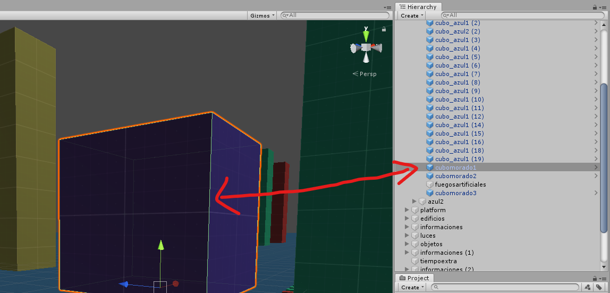Toggle the Hierarchy panel lock
610x293 pixels.
(x=595, y=7)
